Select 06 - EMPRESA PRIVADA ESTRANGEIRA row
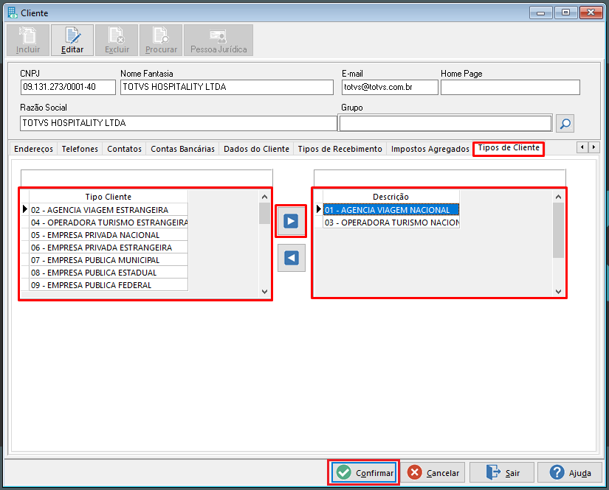Viewport: 609px width, 490px height. 109,248
